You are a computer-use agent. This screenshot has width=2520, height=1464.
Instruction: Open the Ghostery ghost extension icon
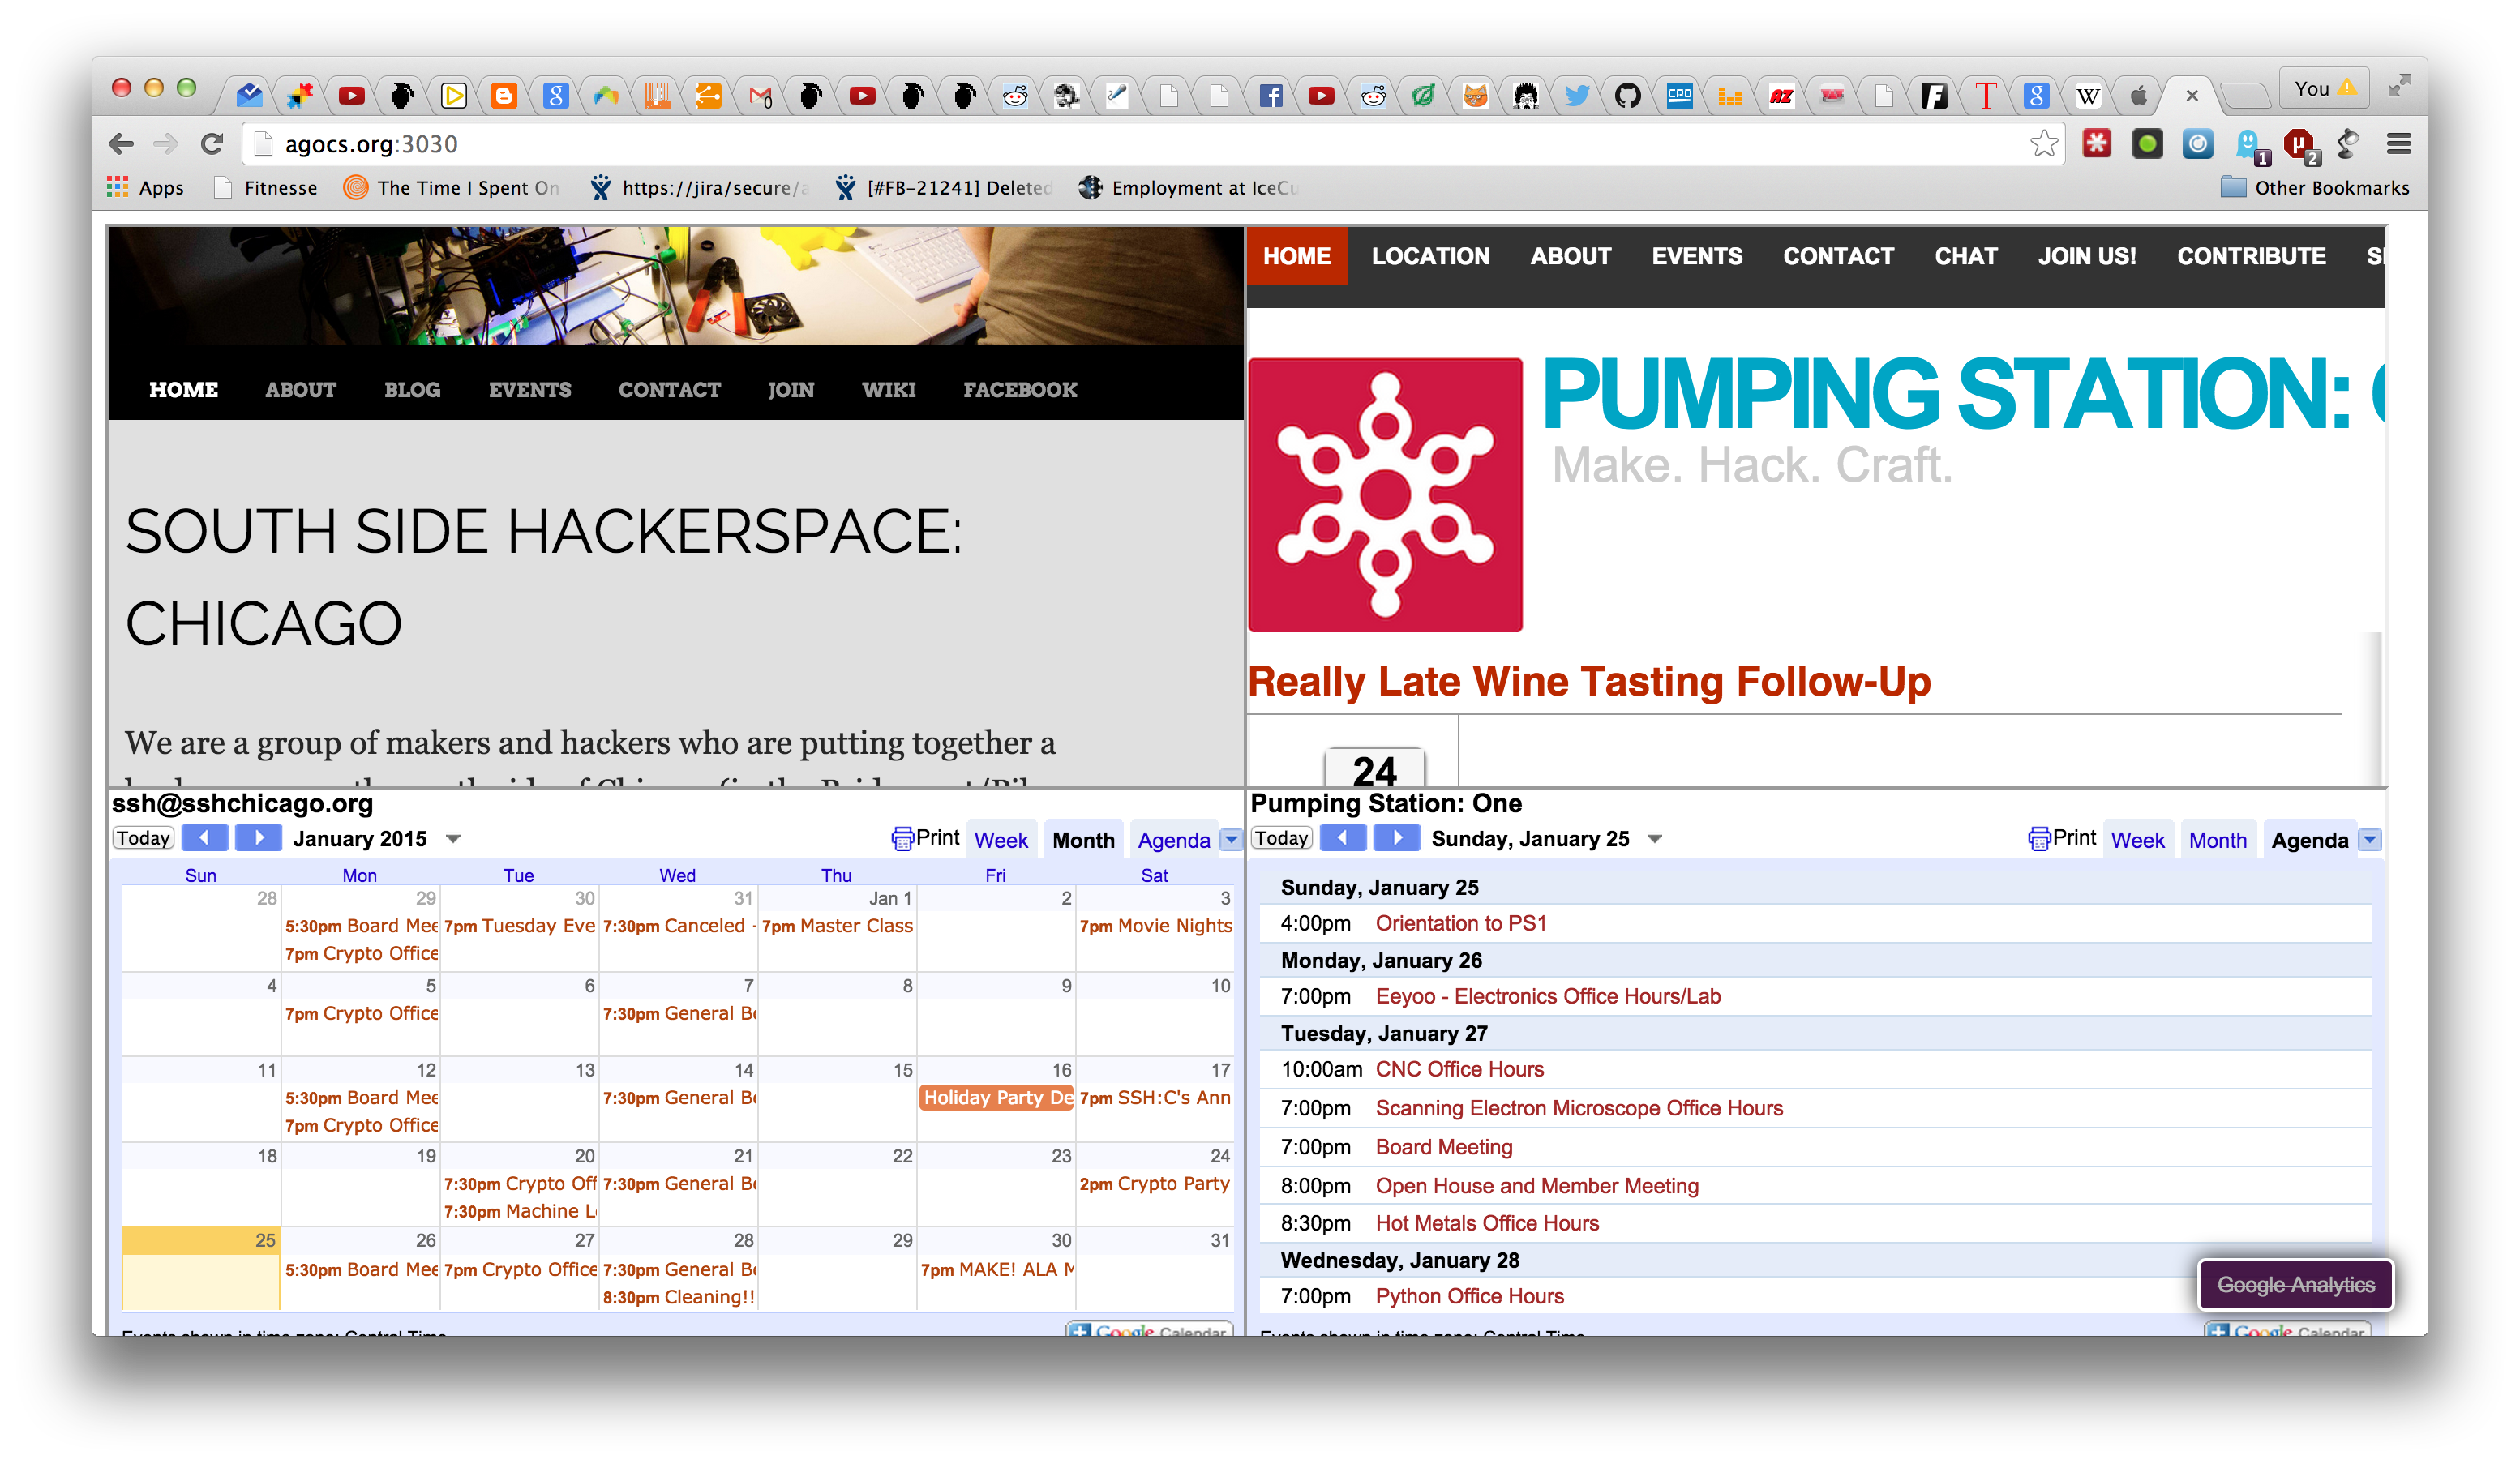click(x=2249, y=144)
